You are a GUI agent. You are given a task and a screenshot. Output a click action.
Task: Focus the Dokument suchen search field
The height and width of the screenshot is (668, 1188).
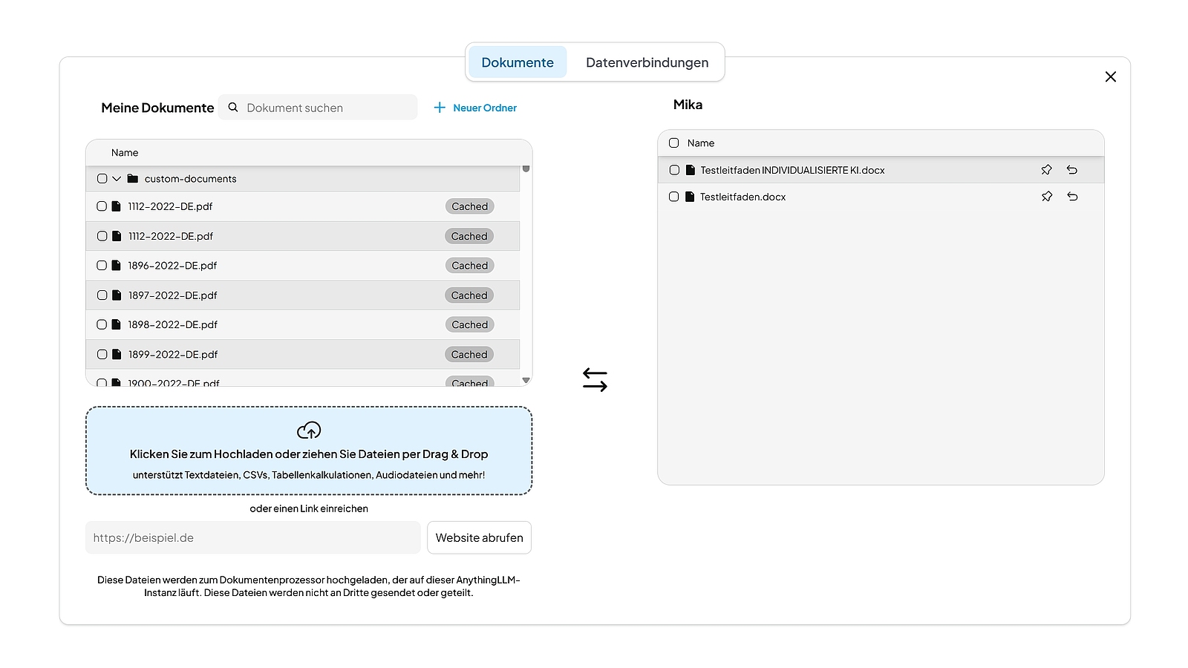point(318,108)
